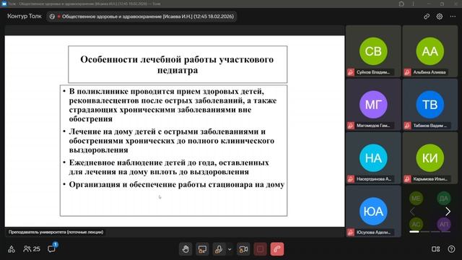Viewport: 462px width, 260px height.
Task: Click bullet text starting В поликлинике проводится прием
Action: (x=173, y=105)
